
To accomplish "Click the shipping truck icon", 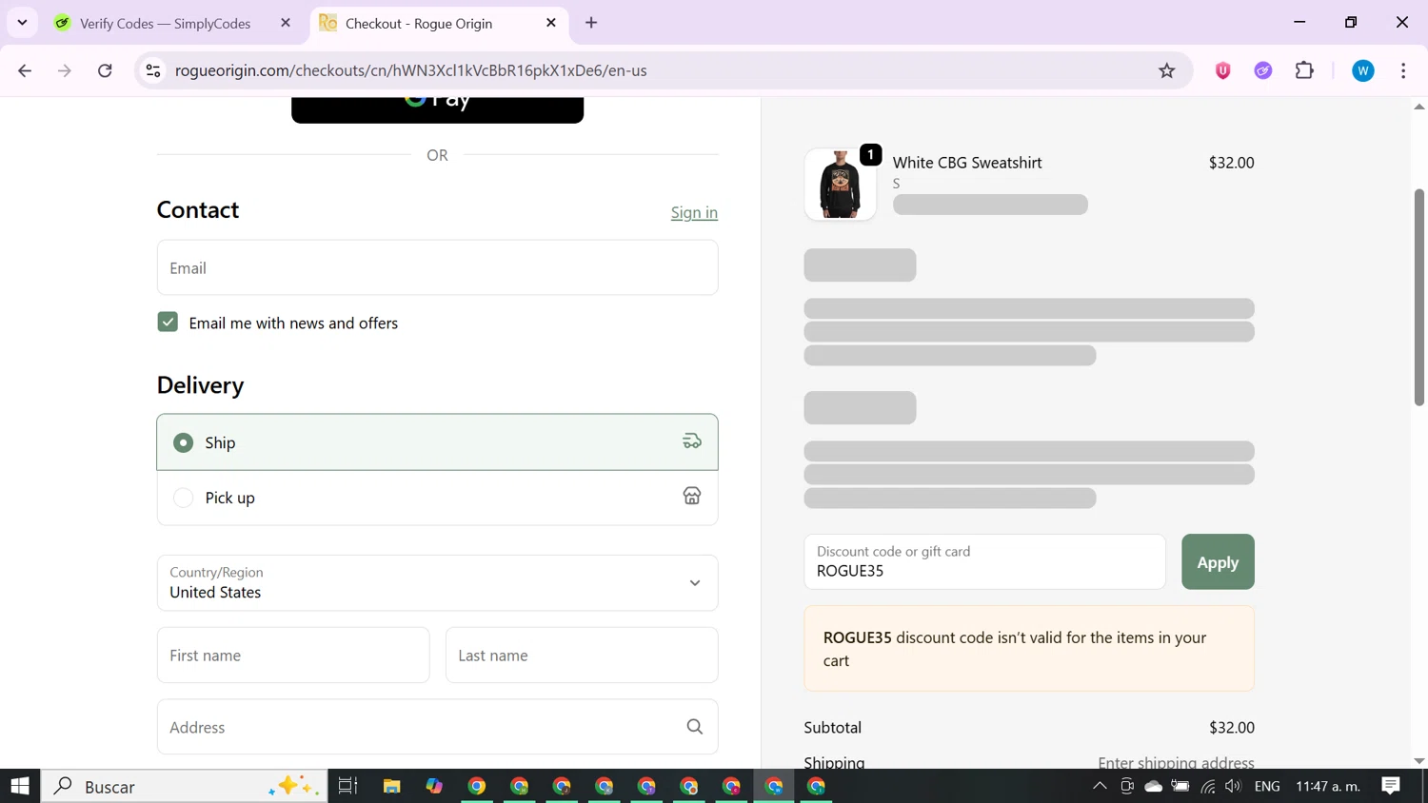I will coord(692,441).
